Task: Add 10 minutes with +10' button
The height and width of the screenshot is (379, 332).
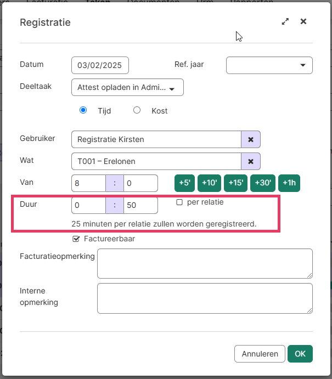Action: (210, 183)
